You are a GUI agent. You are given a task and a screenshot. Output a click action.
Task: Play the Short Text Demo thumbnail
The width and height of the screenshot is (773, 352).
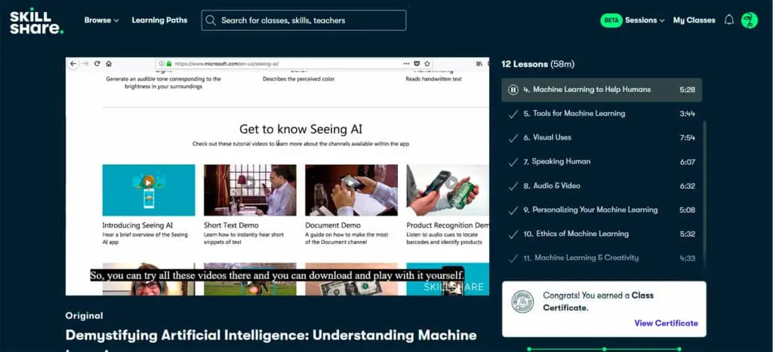pyautogui.click(x=250, y=190)
